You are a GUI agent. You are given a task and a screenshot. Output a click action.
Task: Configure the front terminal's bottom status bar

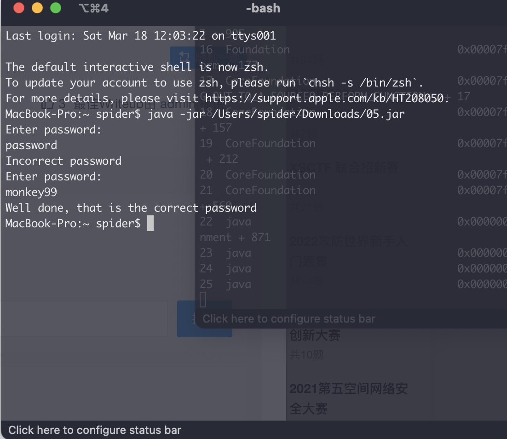click(95, 430)
